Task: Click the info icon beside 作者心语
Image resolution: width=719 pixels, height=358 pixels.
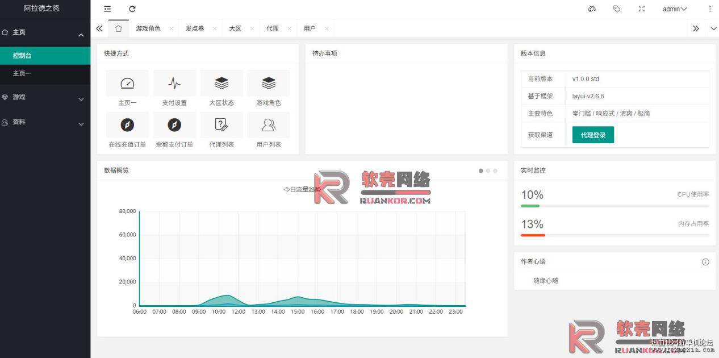Action: tap(705, 262)
